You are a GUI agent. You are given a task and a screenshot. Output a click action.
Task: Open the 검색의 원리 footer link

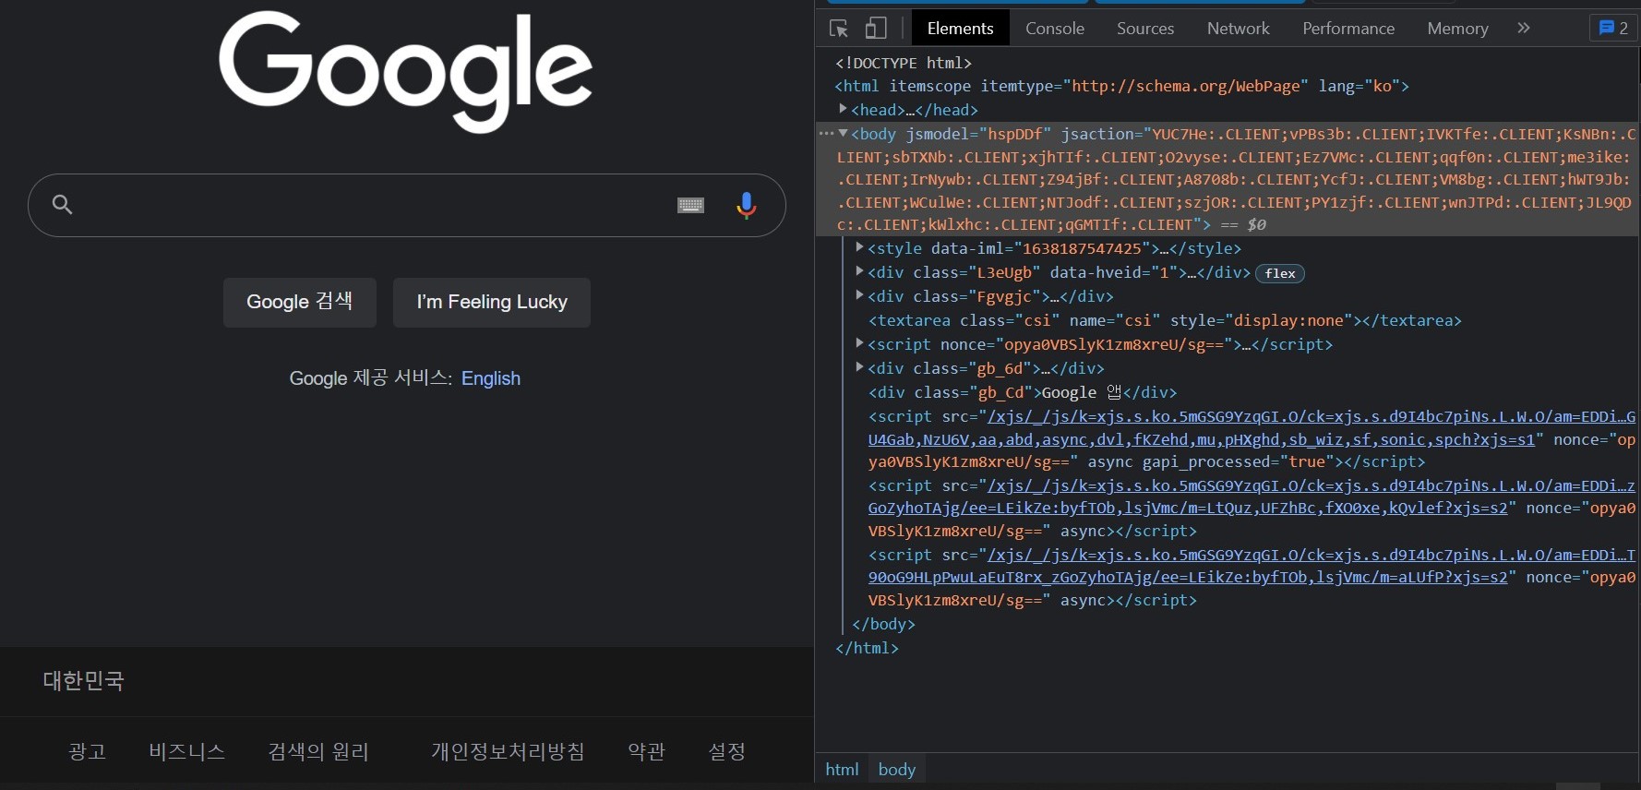click(318, 751)
